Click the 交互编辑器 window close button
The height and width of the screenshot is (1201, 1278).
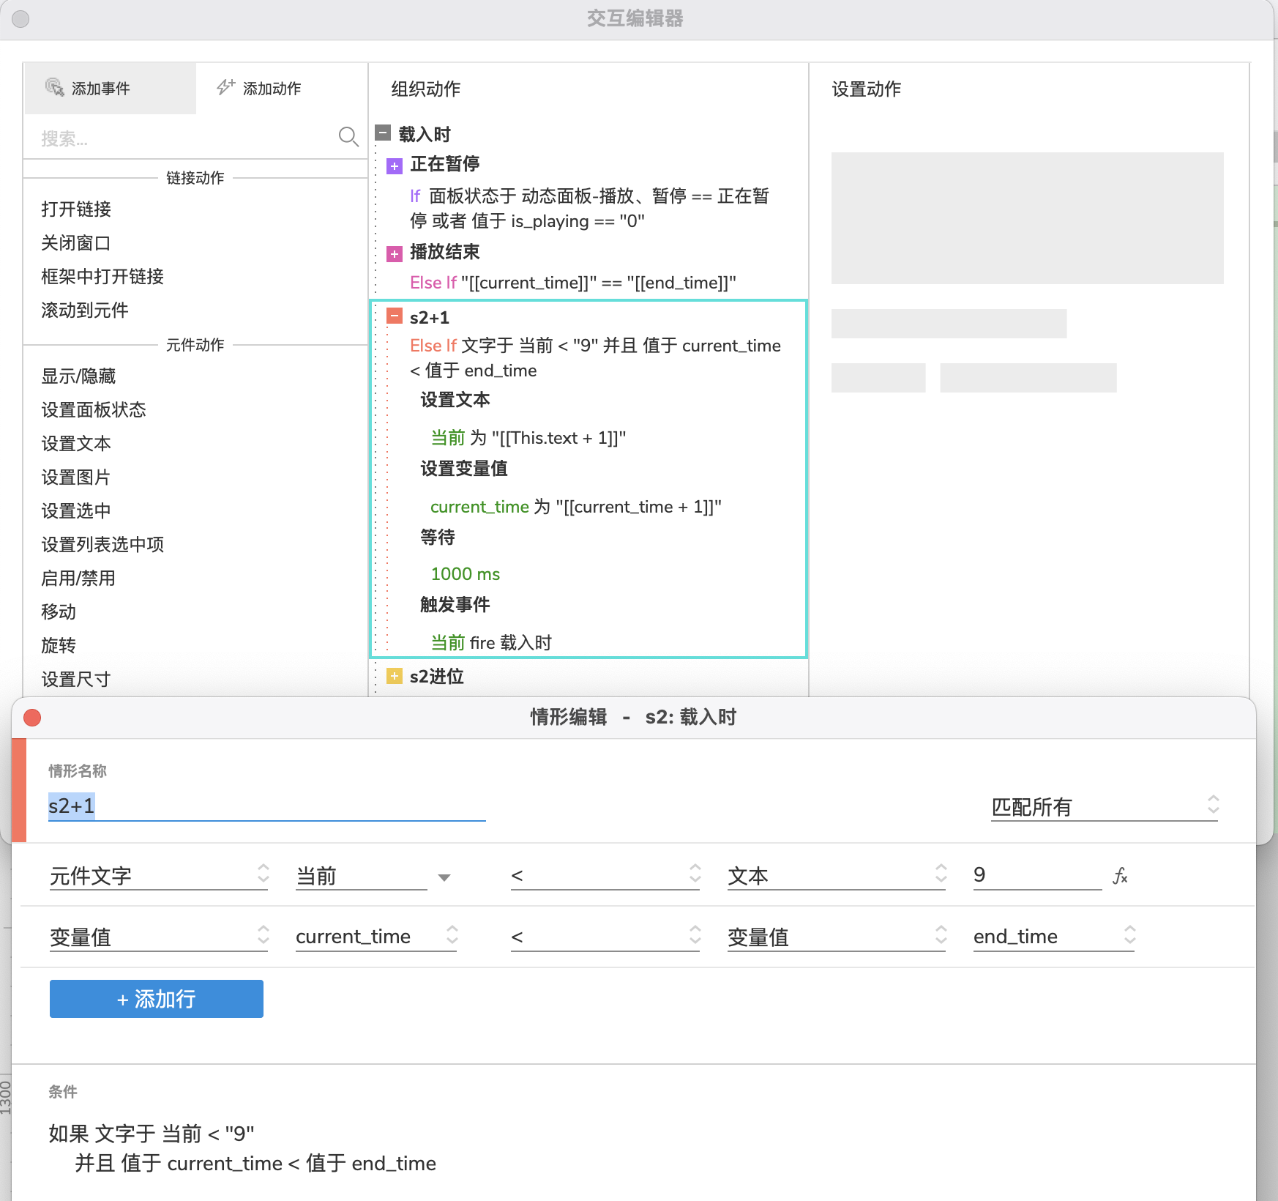20,18
